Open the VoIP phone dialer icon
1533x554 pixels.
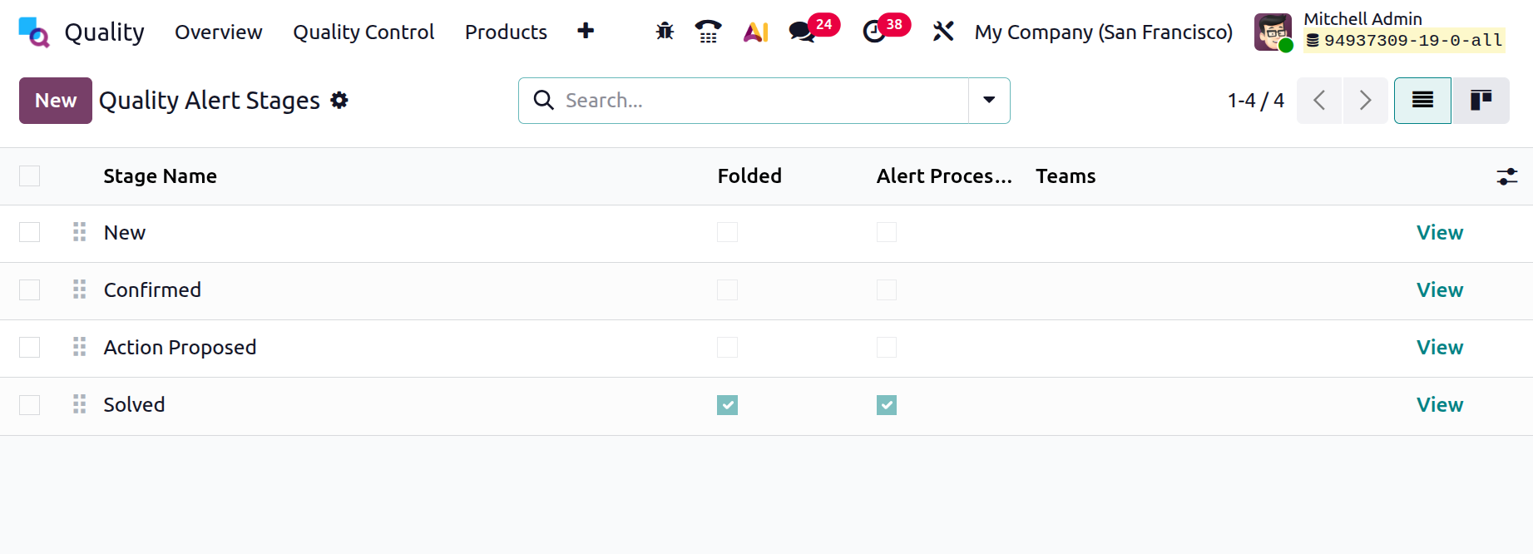click(708, 32)
